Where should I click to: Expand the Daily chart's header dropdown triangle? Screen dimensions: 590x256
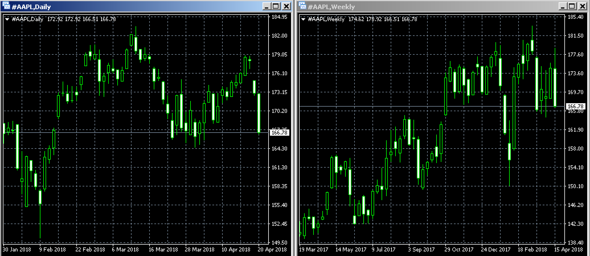[x=7, y=19]
